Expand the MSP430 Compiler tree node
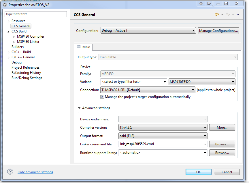The width and height of the screenshot is (249, 183). [x=14, y=37]
